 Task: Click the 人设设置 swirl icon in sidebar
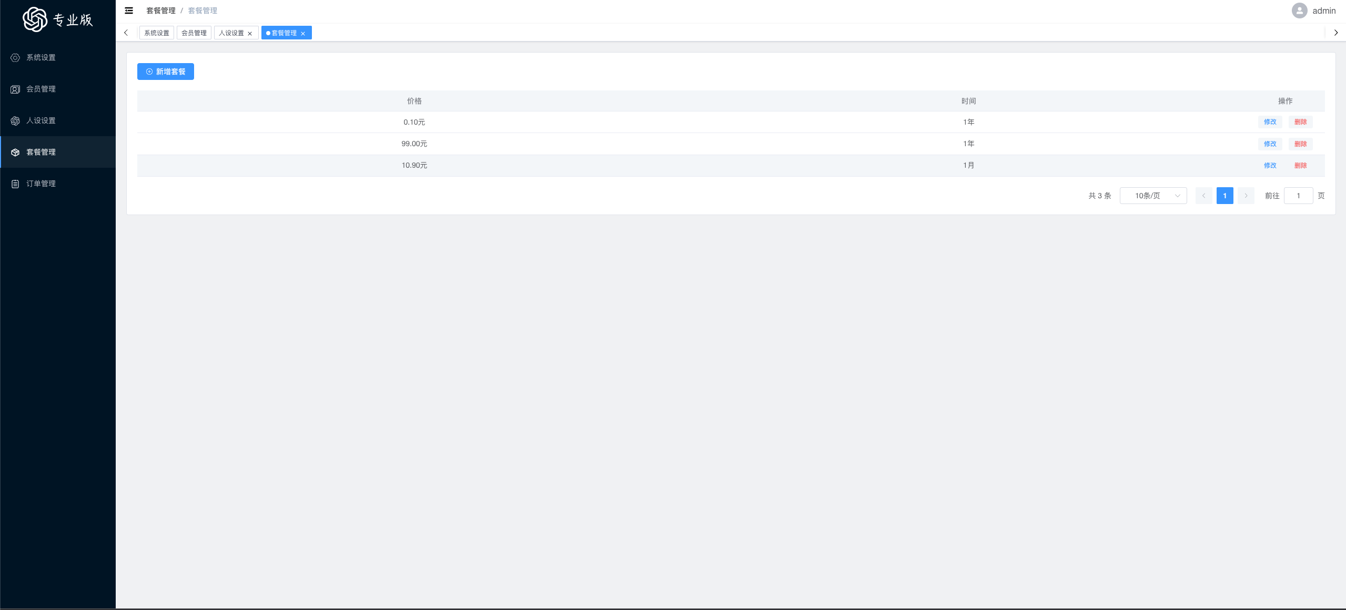pyautogui.click(x=15, y=121)
